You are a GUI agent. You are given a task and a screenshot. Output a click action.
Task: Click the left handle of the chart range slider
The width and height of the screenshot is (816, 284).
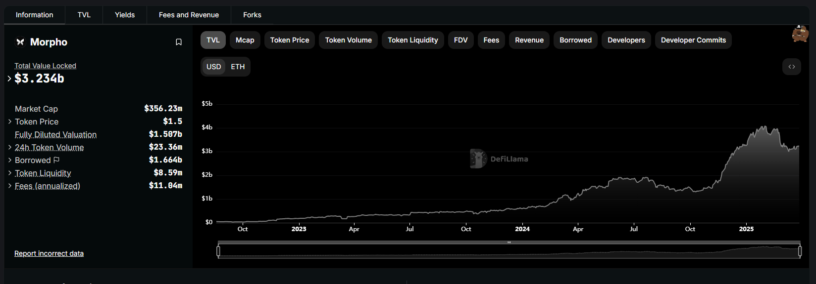(218, 251)
